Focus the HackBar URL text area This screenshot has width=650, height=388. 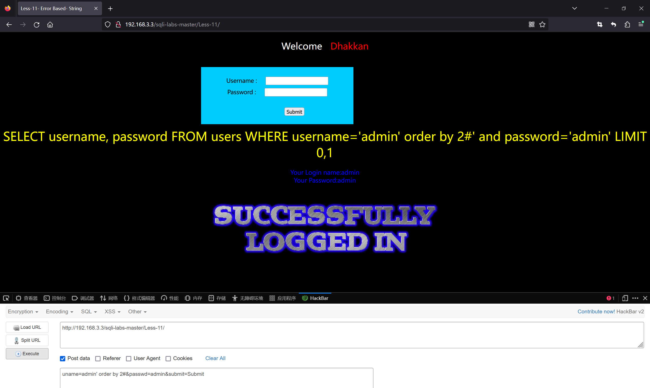point(352,335)
